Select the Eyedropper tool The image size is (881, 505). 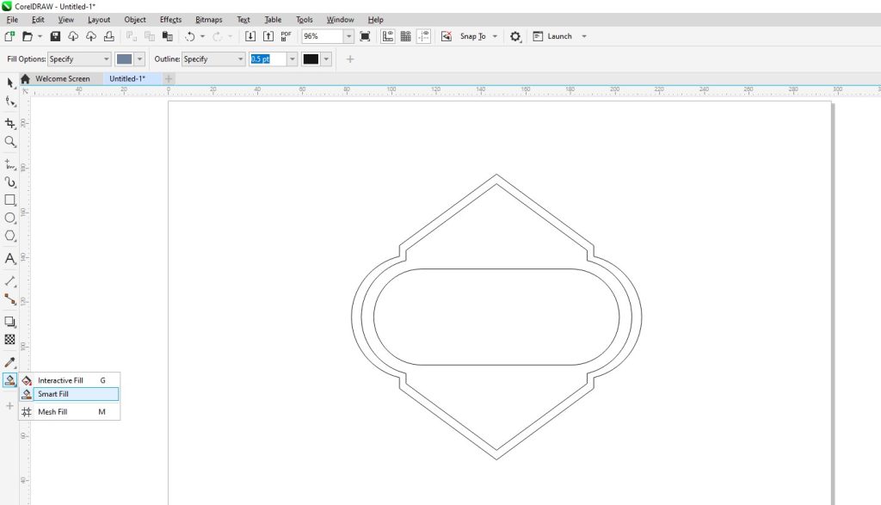coord(10,362)
